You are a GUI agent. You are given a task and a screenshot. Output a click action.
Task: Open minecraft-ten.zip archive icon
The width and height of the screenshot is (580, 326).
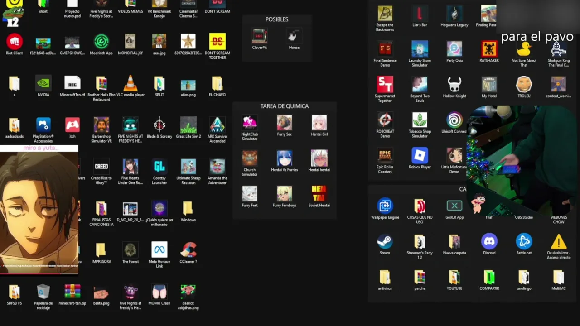72,292
